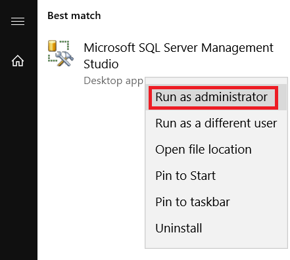
Task: Select Run as administrator
Action: [x=216, y=97]
